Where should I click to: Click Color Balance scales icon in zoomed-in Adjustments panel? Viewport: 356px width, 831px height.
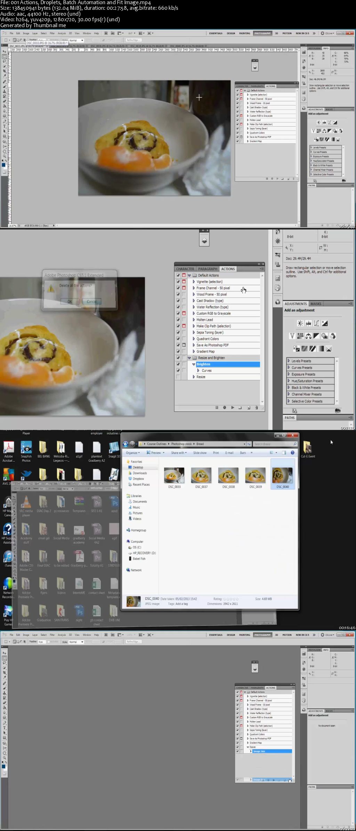[308, 336]
